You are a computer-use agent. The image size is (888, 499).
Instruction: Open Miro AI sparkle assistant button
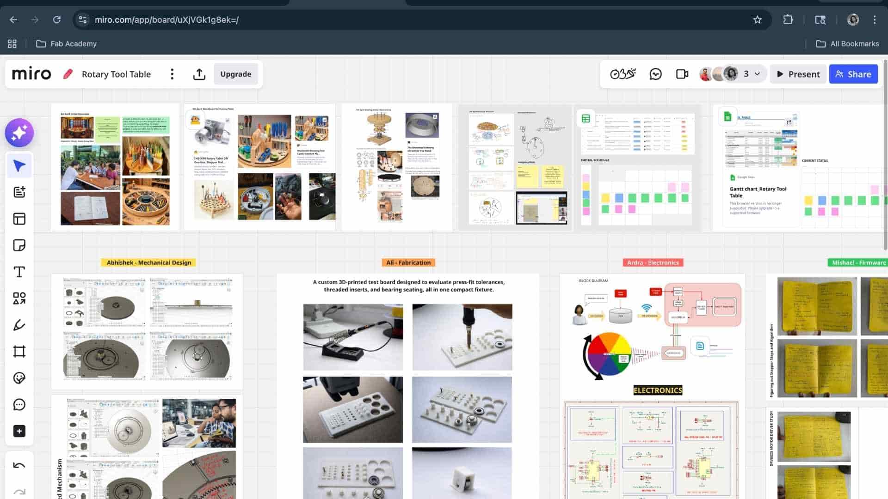click(x=19, y=133)
